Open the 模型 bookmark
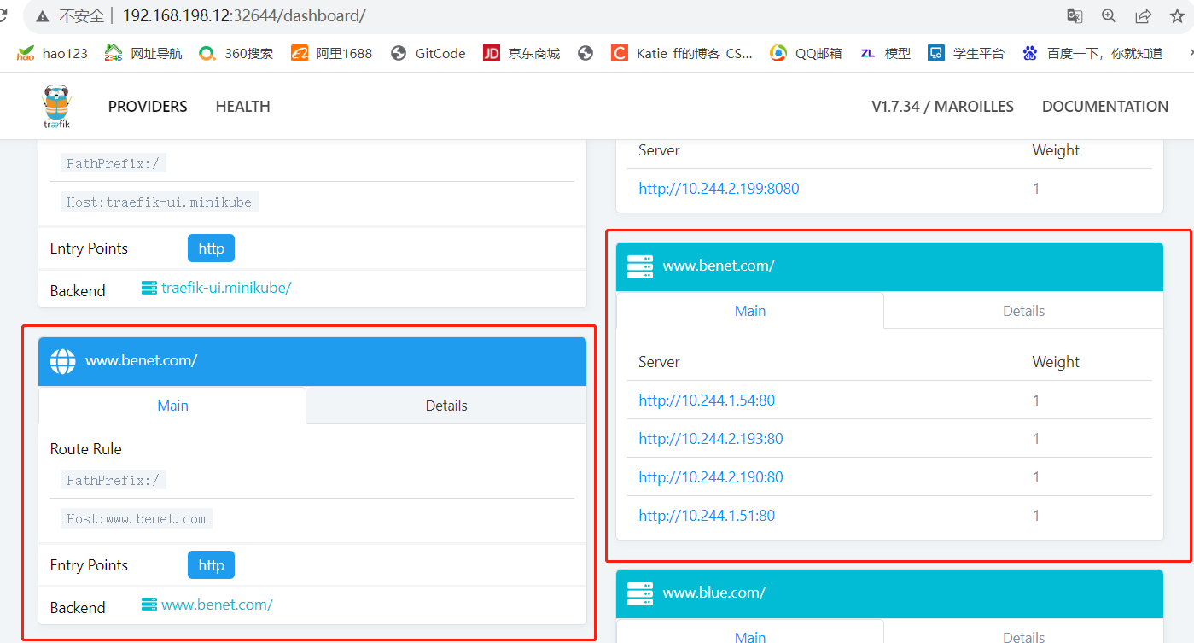1194x643 pixels. pos(886,53)
